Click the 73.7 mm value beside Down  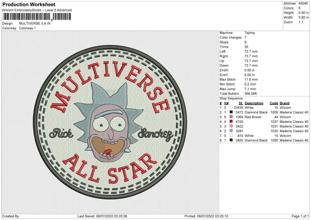(x=251, y=65)
